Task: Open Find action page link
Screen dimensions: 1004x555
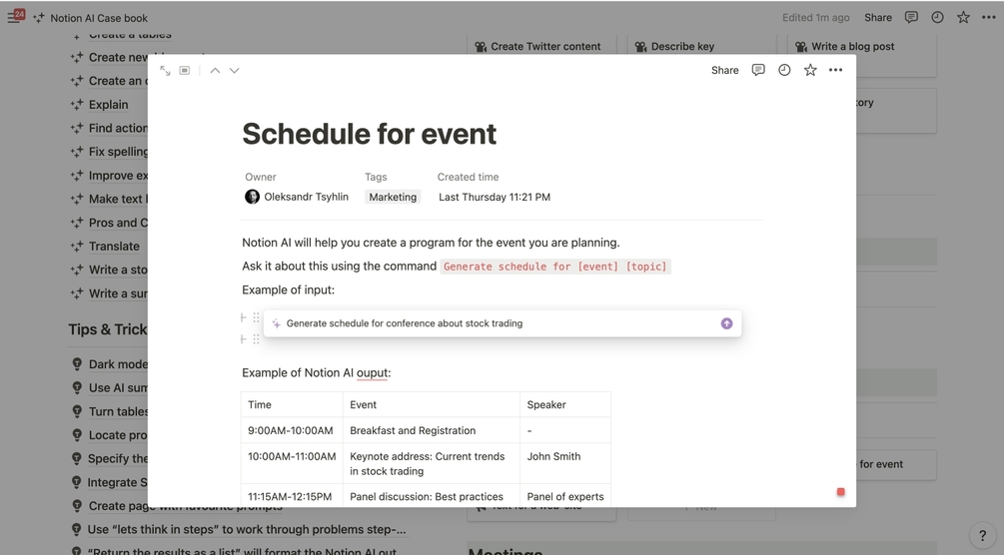Action: (118, 128)
